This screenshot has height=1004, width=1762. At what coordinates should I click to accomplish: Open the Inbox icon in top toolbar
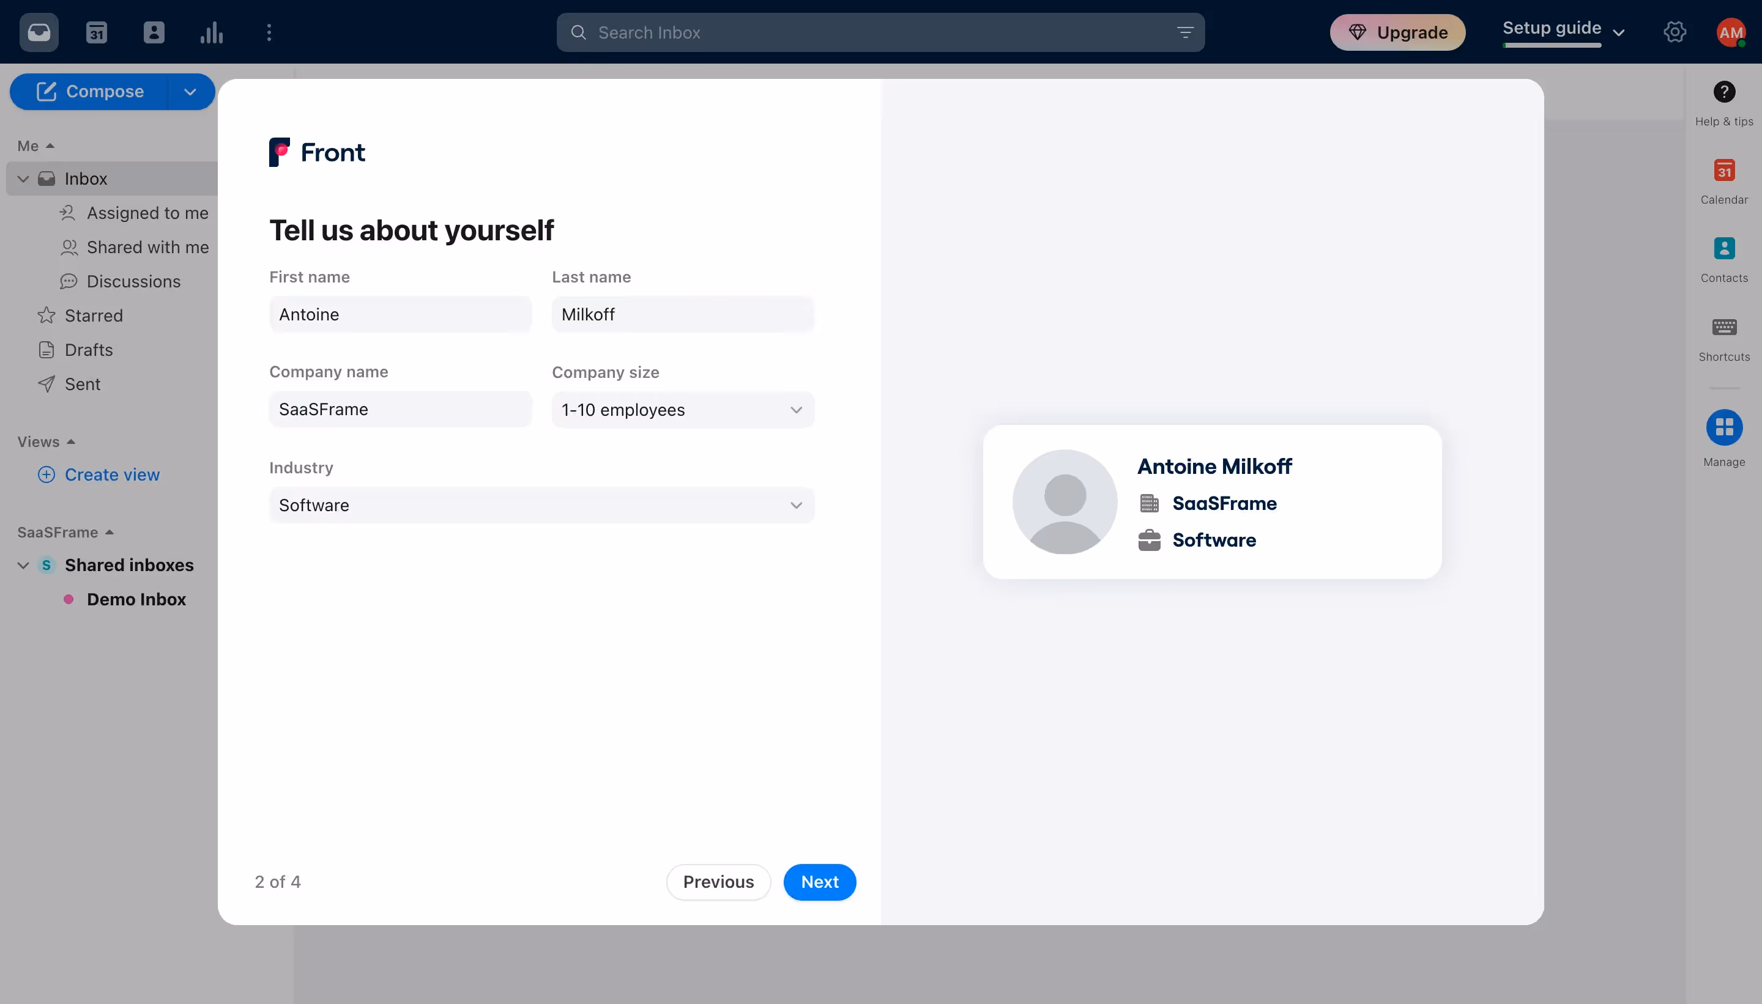point(39,32)
